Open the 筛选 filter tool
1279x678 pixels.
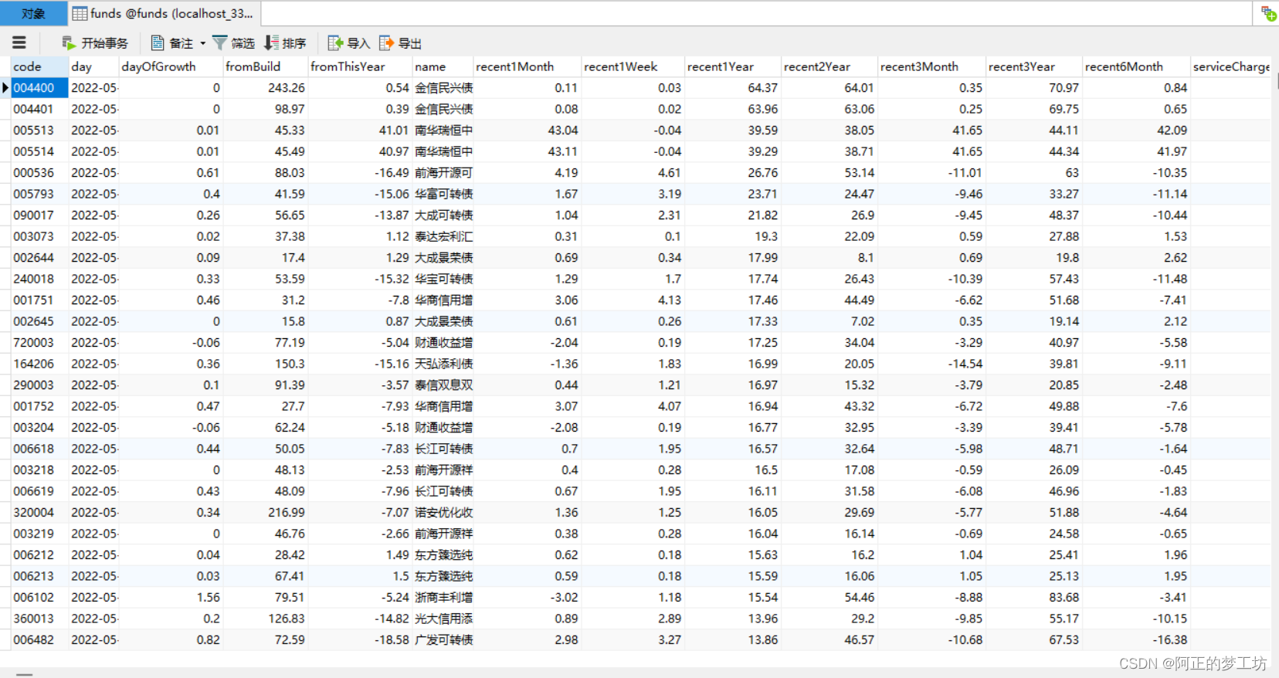[x=233, y=43]
